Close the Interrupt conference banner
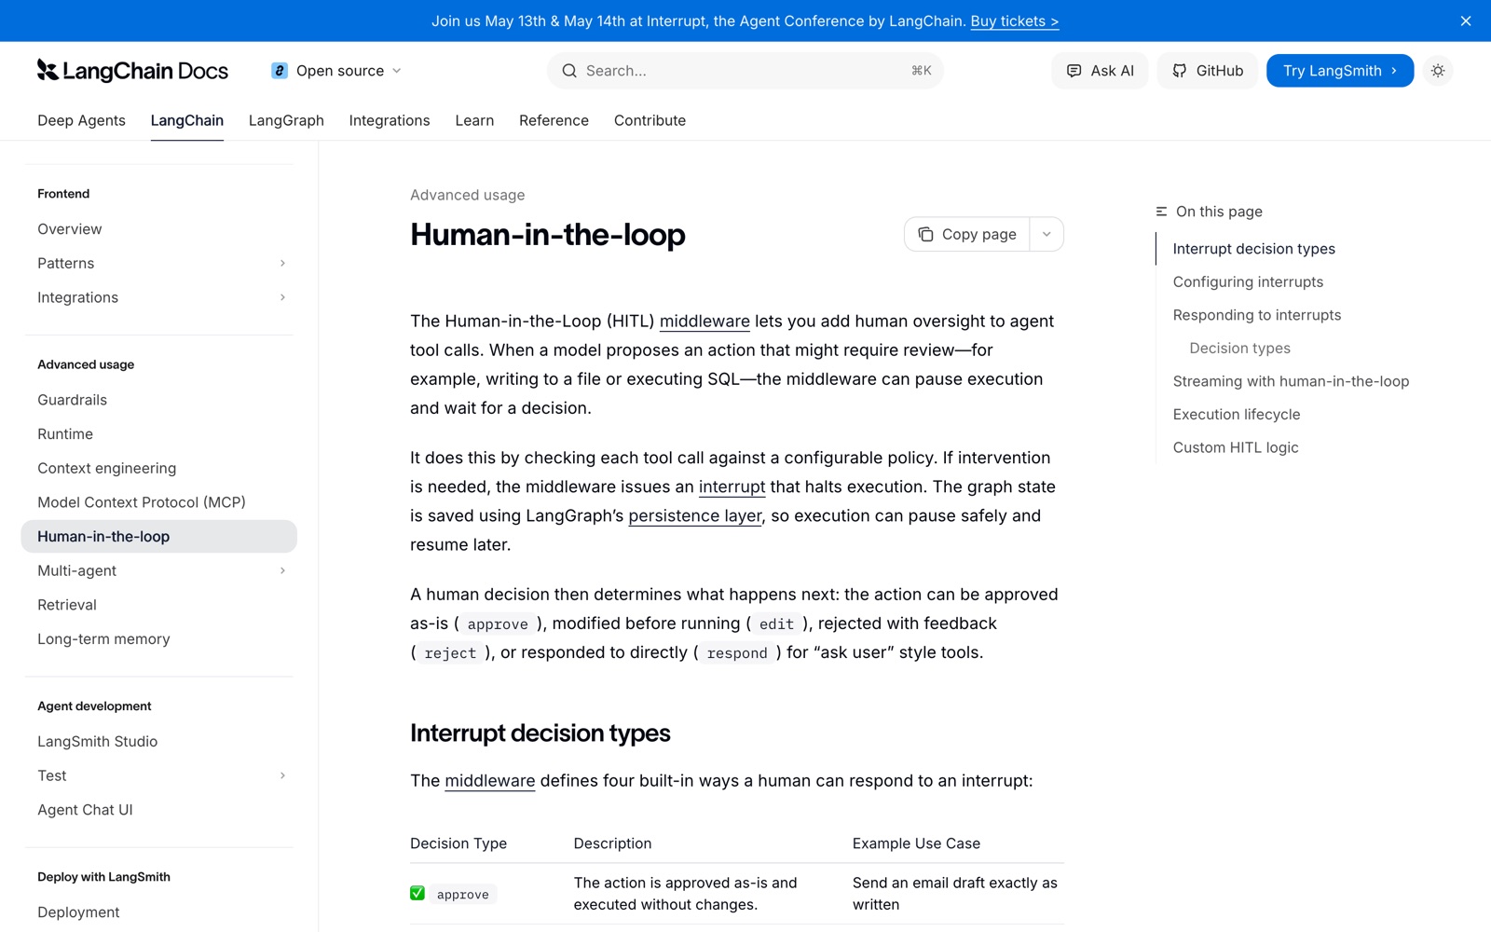 point(1466,21)
